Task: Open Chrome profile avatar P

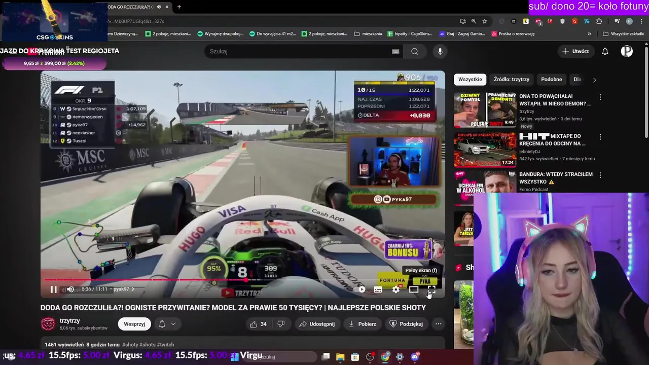Action: click(629, 21)
